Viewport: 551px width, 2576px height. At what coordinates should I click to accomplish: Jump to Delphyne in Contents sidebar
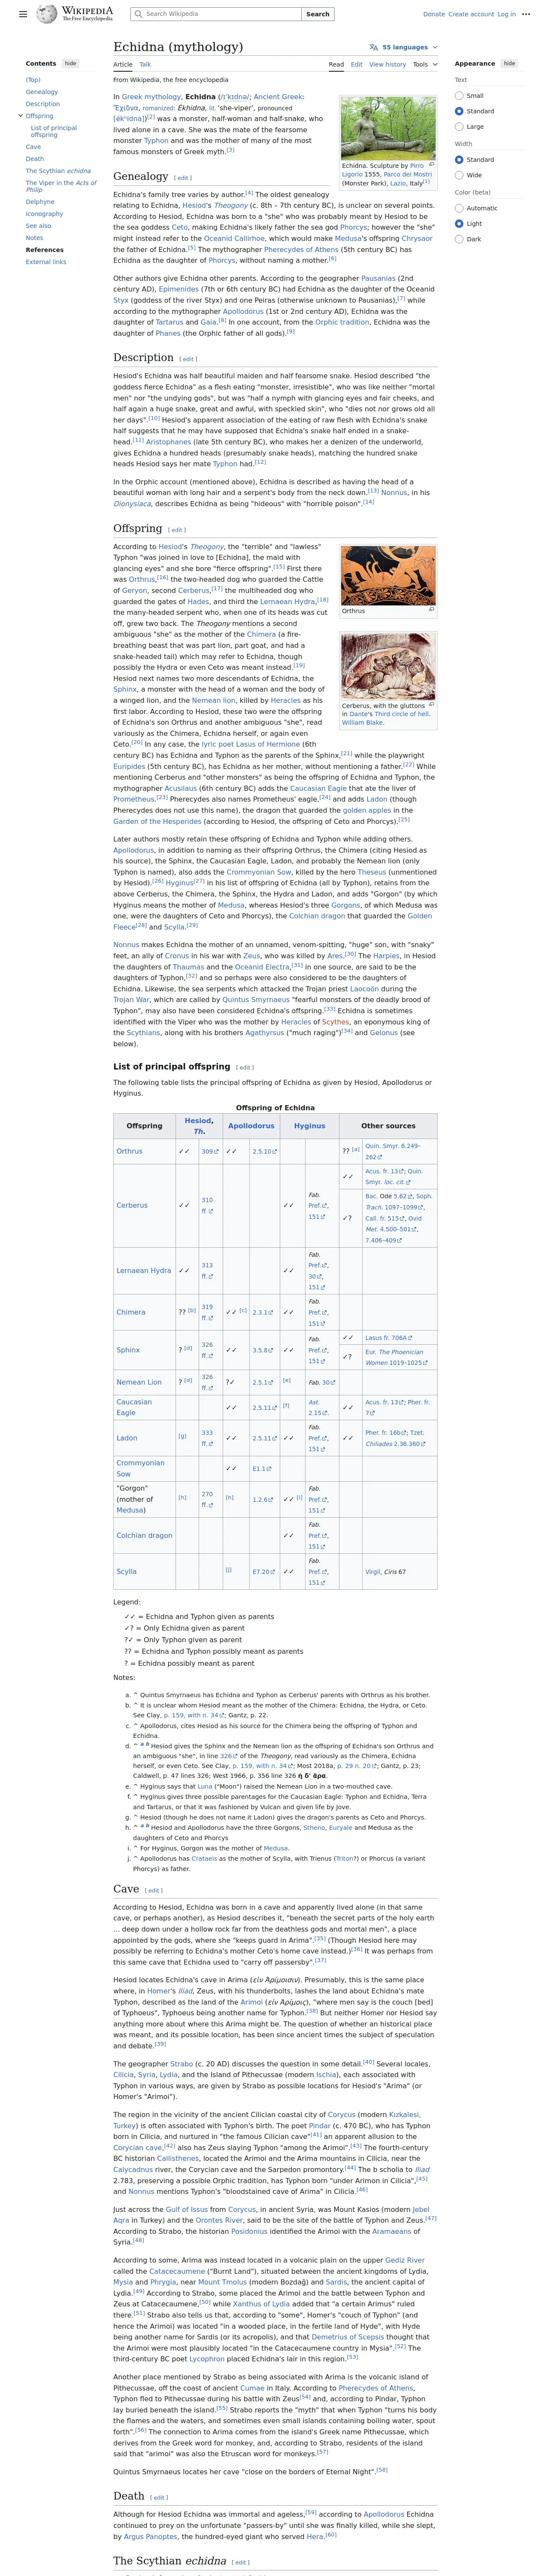pos(40,202)
